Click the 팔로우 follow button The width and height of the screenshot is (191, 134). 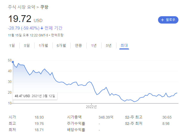point(168,20)
